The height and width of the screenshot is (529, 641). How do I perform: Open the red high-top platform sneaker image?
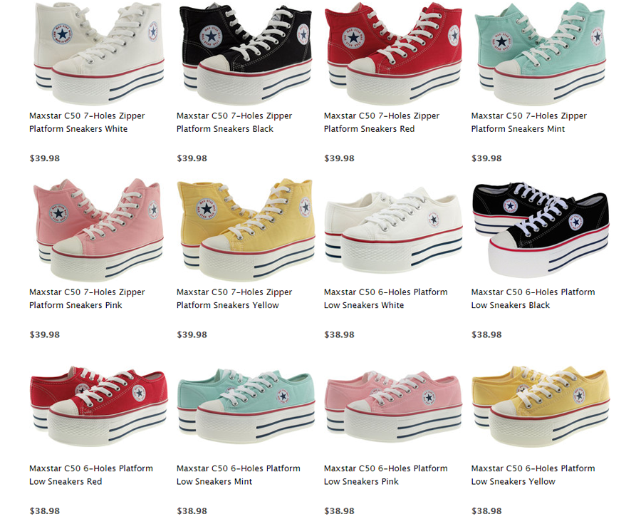click(393, 54)
